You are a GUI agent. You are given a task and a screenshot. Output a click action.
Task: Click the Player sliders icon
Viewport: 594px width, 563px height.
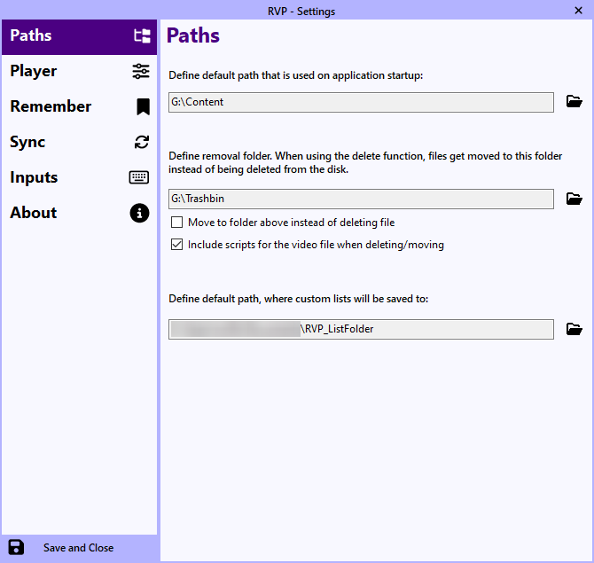141,72
